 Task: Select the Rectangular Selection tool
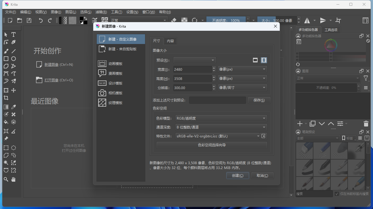pyautogui.click(x=6, y=147)
